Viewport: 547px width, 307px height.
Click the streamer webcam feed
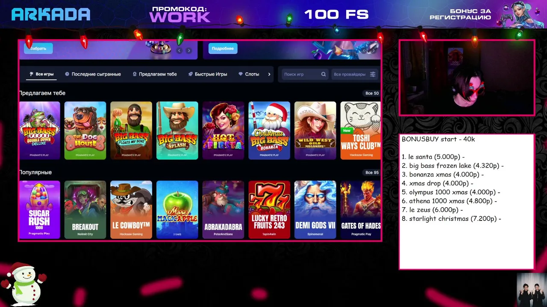(467, 78)
